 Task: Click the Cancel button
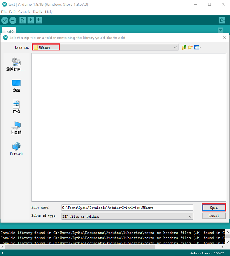pos(214,216)
